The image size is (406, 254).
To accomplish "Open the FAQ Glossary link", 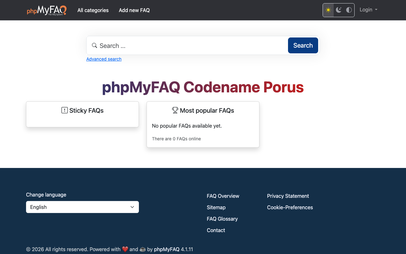I will coord(222,219).
